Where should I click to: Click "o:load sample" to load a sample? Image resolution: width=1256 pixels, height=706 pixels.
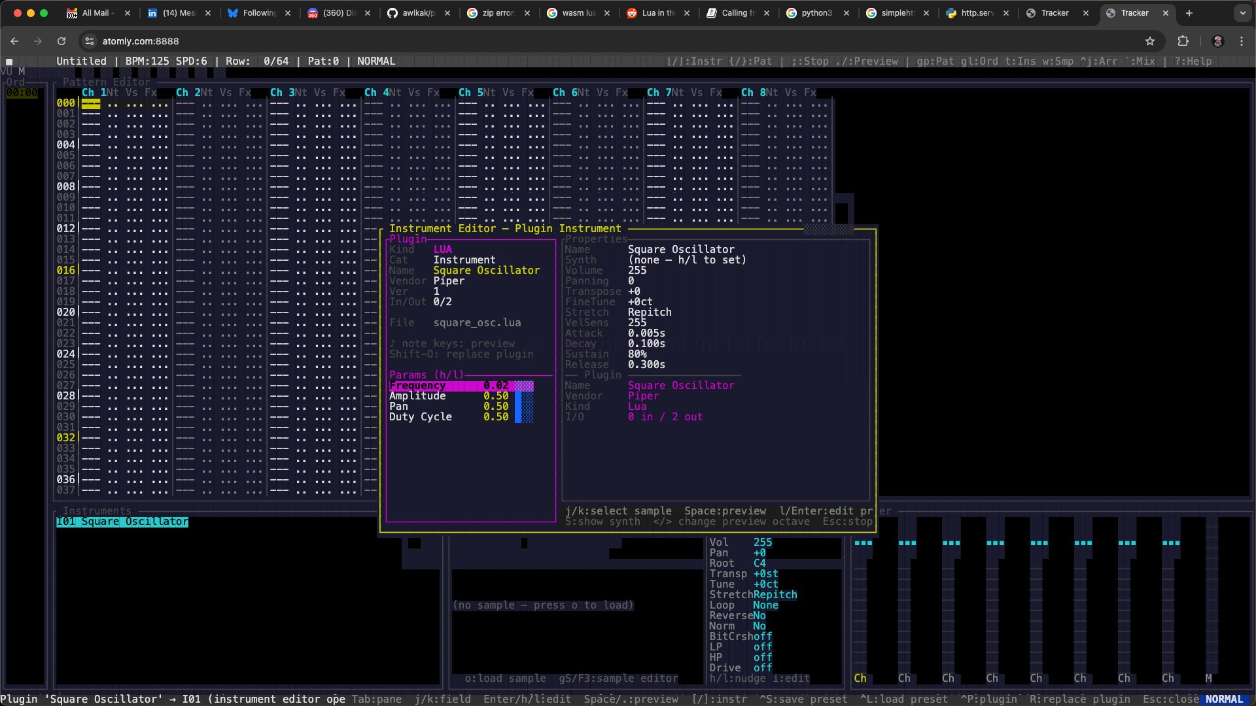click(506, 678)
